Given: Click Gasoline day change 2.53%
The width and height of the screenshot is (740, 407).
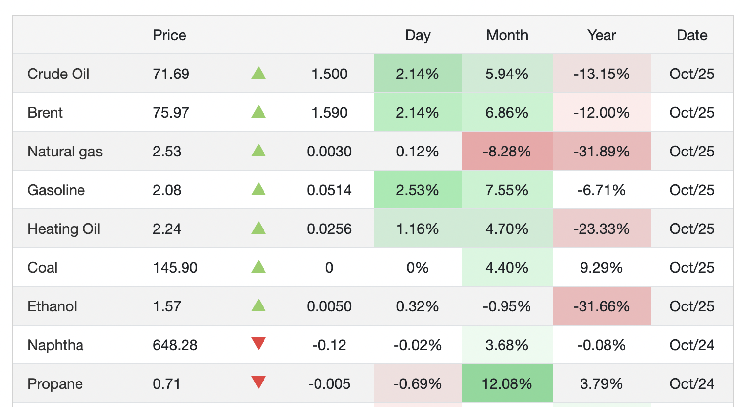Looking at the screenshot, I should [x=418, y=190].
